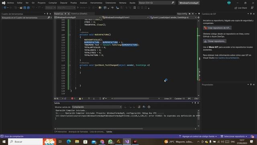Open the Compilar menu
The height and width of the screenshot is (145, 257).
pyautogui.click(x=53, y=3)
